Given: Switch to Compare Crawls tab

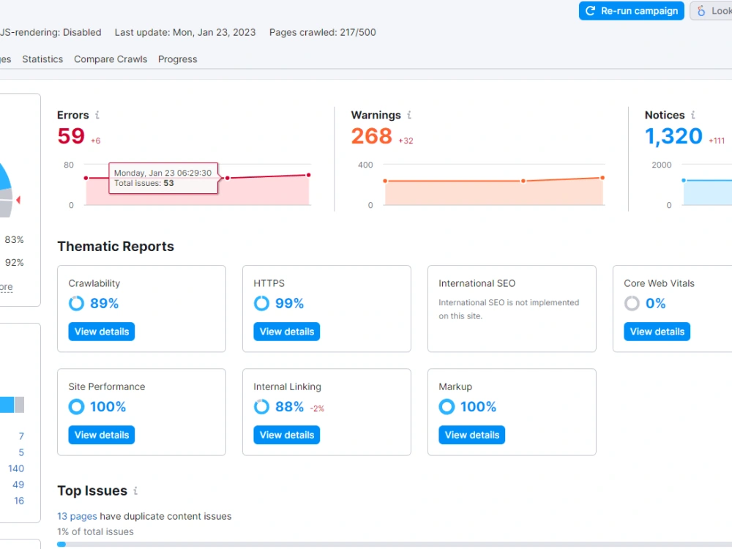Looking at the screenshot, I should coord(111,59).
